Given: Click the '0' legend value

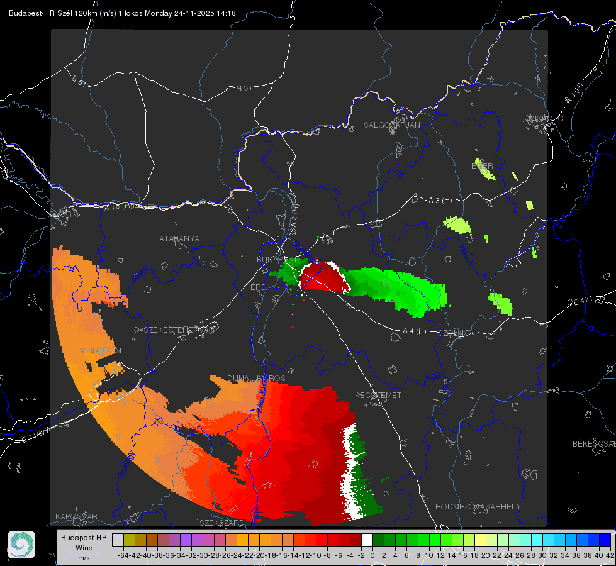Looking at the screenshot, I should pyautogui.click(x=372, y=555).
